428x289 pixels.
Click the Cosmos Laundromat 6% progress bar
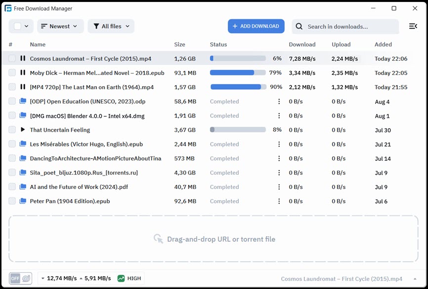tap(238, 58)
